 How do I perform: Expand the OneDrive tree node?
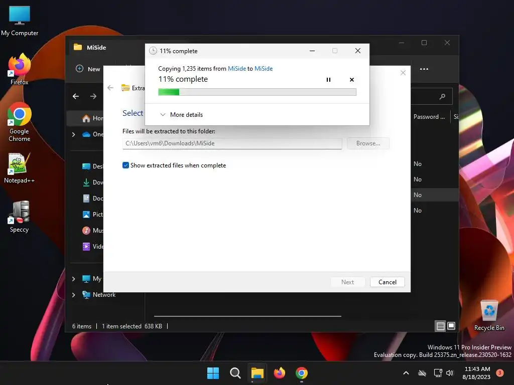73,134
